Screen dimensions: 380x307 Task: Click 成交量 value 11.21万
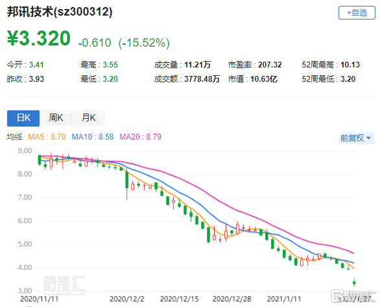pyautogui.click(x=198, y=65)
